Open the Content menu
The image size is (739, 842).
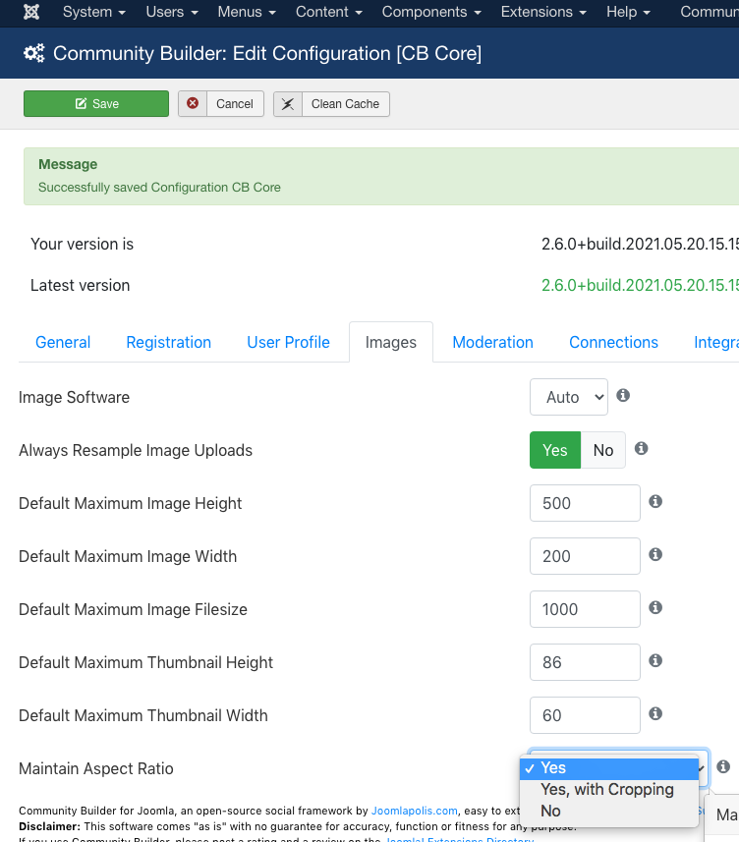tap(328, 12)
